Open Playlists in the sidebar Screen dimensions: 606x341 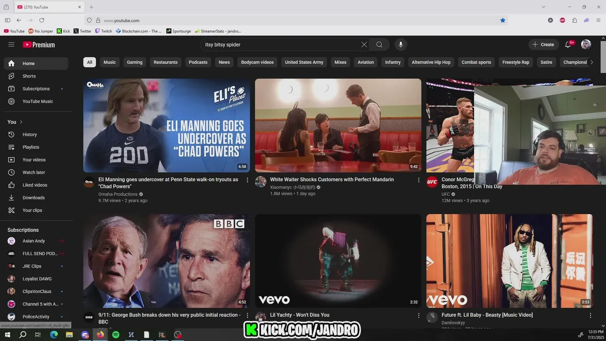[36, 147]
